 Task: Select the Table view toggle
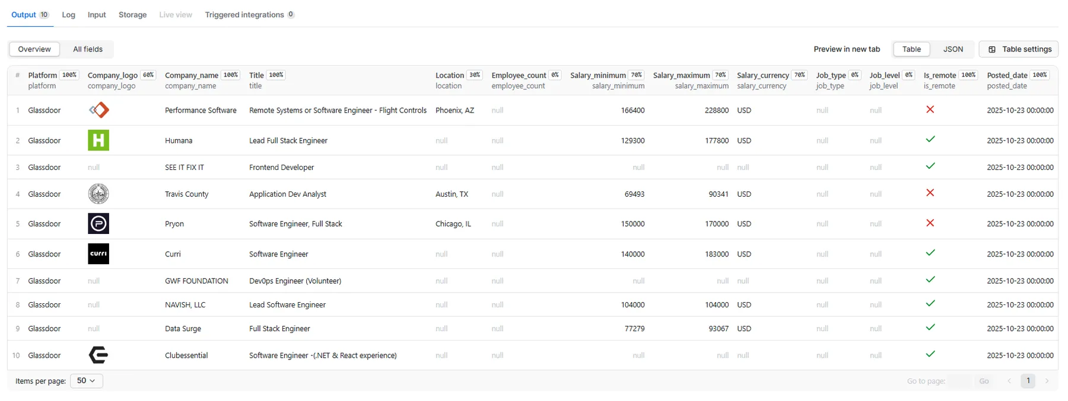point(911,49)
